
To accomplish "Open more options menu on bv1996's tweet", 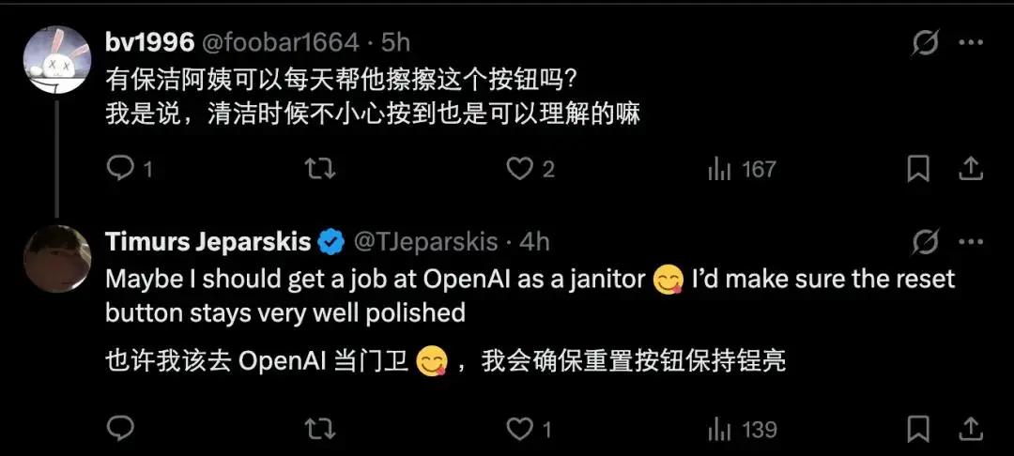I will tap(971, 43).
